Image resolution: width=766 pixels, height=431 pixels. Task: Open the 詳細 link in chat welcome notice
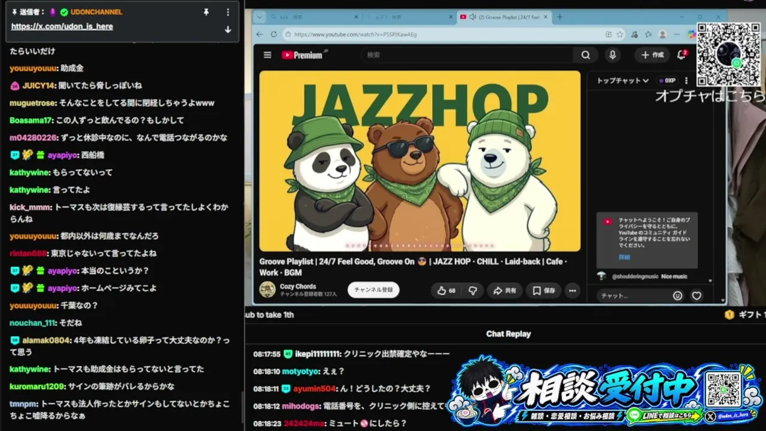coord(624,257)
